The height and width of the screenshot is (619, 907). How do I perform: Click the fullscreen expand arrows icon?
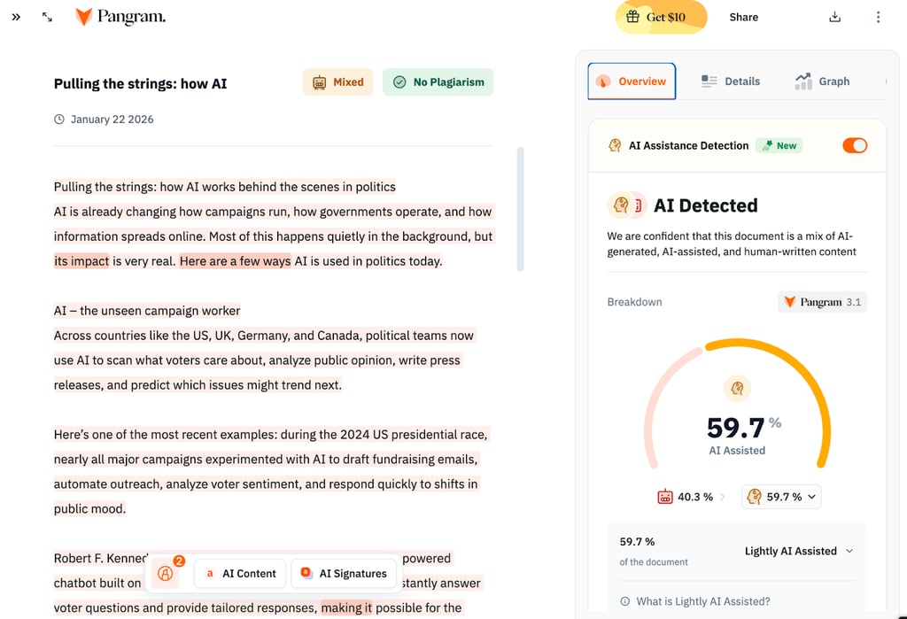point(47,17)
